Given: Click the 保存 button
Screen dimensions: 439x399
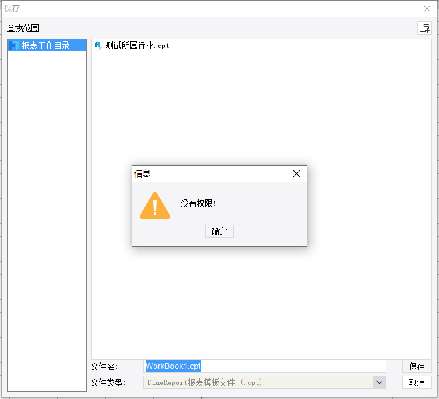Looking at the screenshot, I should [417, 366].
